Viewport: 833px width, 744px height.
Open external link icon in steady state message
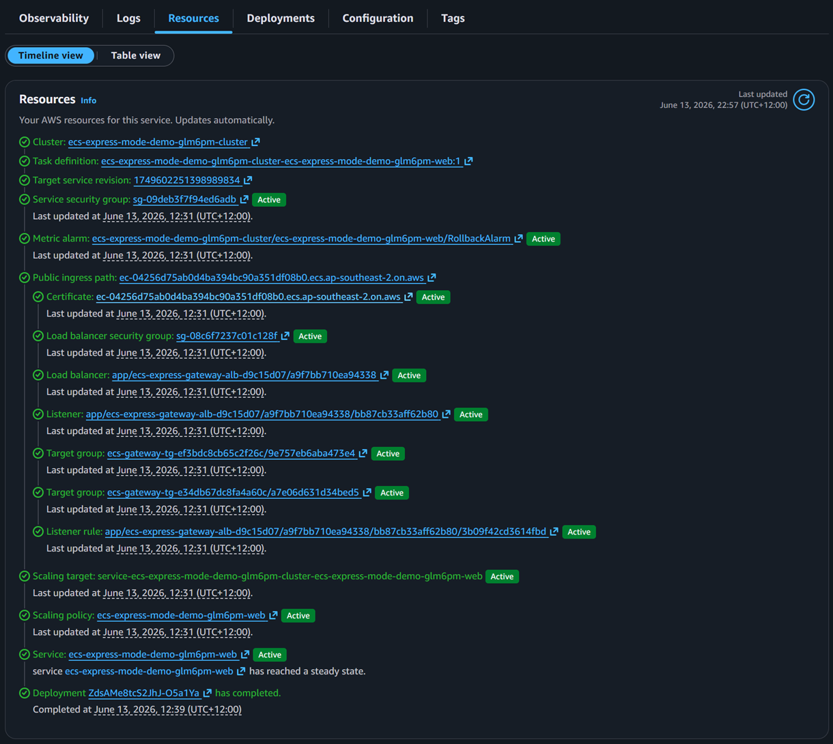pyautogui.click(x=241, y=672)
